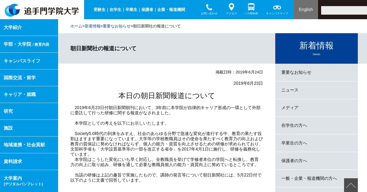Open 重要なお知らせ in the right news menu
This screenshot has width=367, height=192.
click(317, 73)
